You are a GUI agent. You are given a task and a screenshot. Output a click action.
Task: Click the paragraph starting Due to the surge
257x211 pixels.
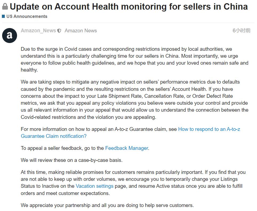pyautogui.click(x=134, y=60)
